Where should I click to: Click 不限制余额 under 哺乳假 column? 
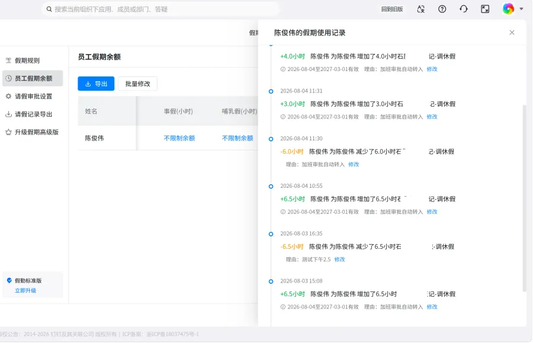(237, 138)
